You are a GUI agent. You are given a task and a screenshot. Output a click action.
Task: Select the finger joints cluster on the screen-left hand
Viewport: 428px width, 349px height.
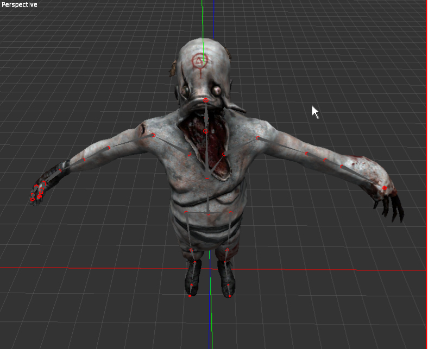pos(38,191)
